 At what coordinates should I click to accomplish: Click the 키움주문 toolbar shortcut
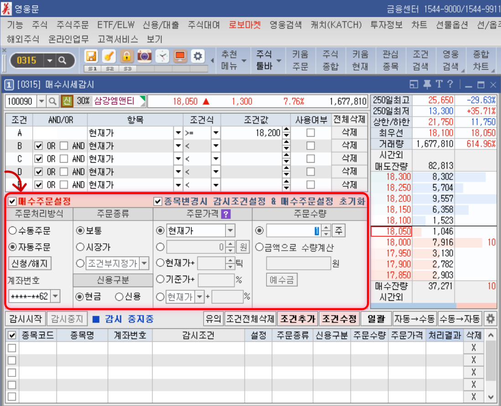click(300, 60)
